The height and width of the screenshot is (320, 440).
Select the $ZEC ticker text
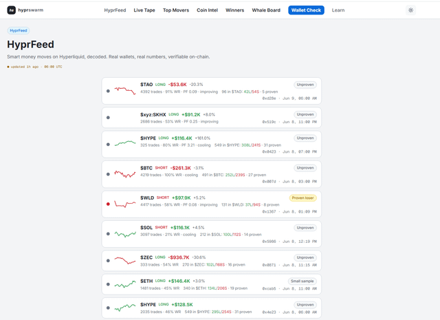click(x=146, y=257)
